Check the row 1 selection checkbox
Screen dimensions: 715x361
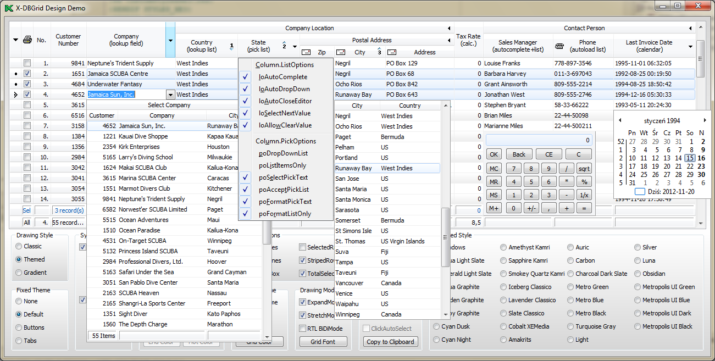(27, 63)
